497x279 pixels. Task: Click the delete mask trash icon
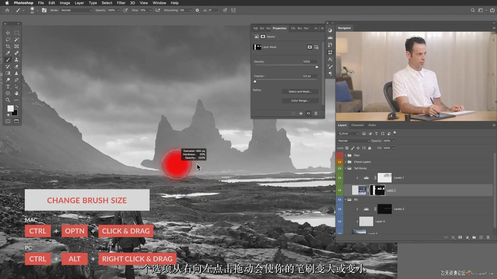click(316, 113)
